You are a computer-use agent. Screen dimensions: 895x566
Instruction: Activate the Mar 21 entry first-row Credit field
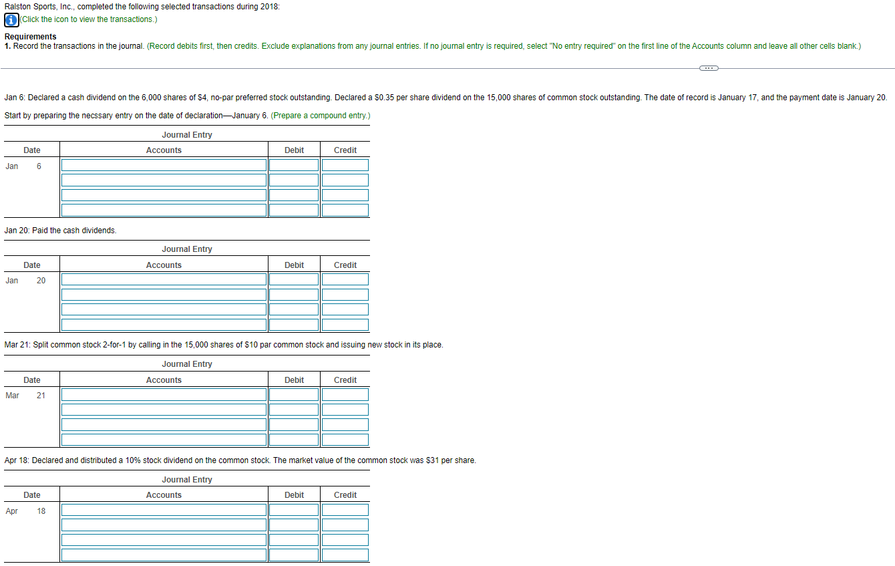click(x=345, y=395)
